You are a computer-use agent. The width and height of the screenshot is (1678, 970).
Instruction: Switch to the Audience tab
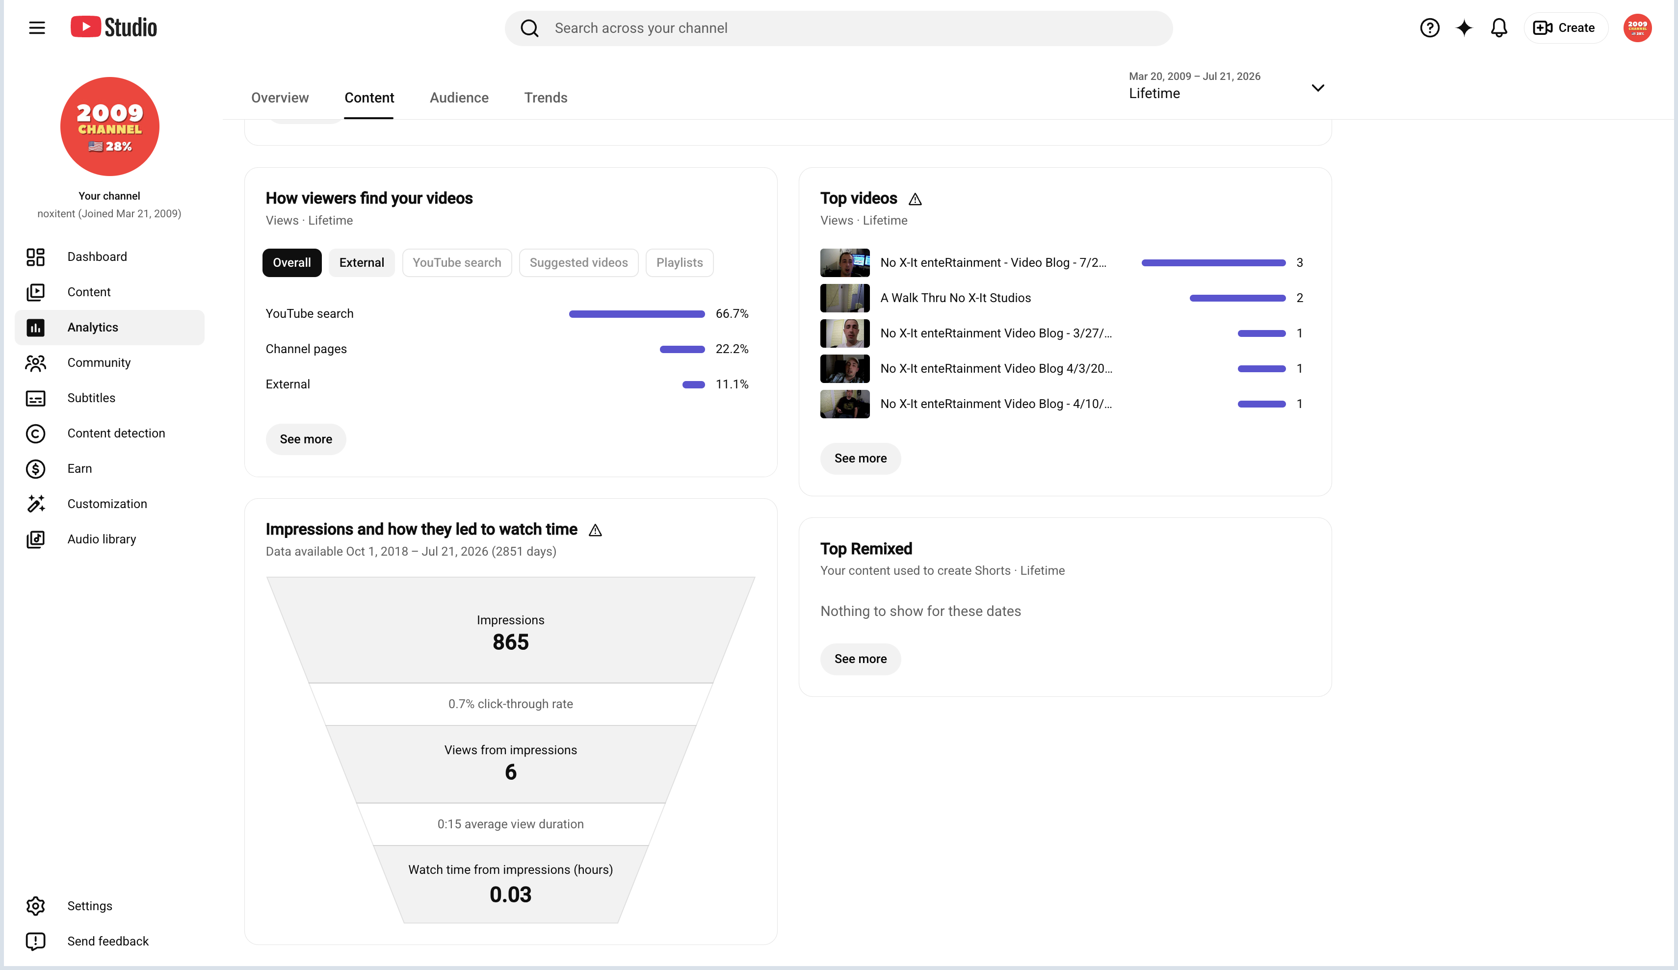459,98
